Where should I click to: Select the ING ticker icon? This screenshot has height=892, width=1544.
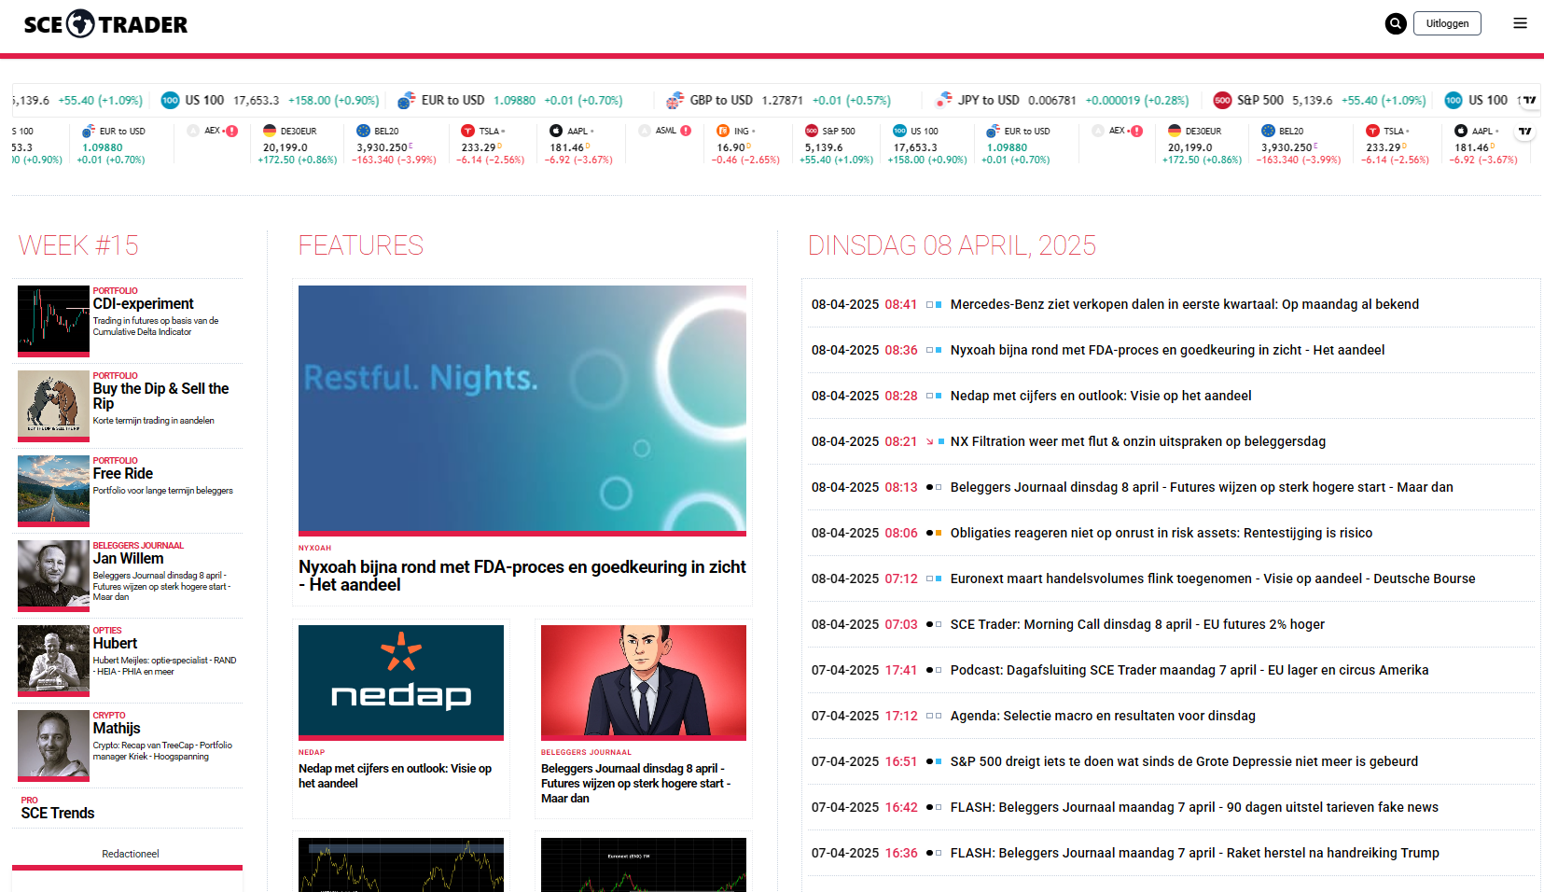tap(723, 131)
